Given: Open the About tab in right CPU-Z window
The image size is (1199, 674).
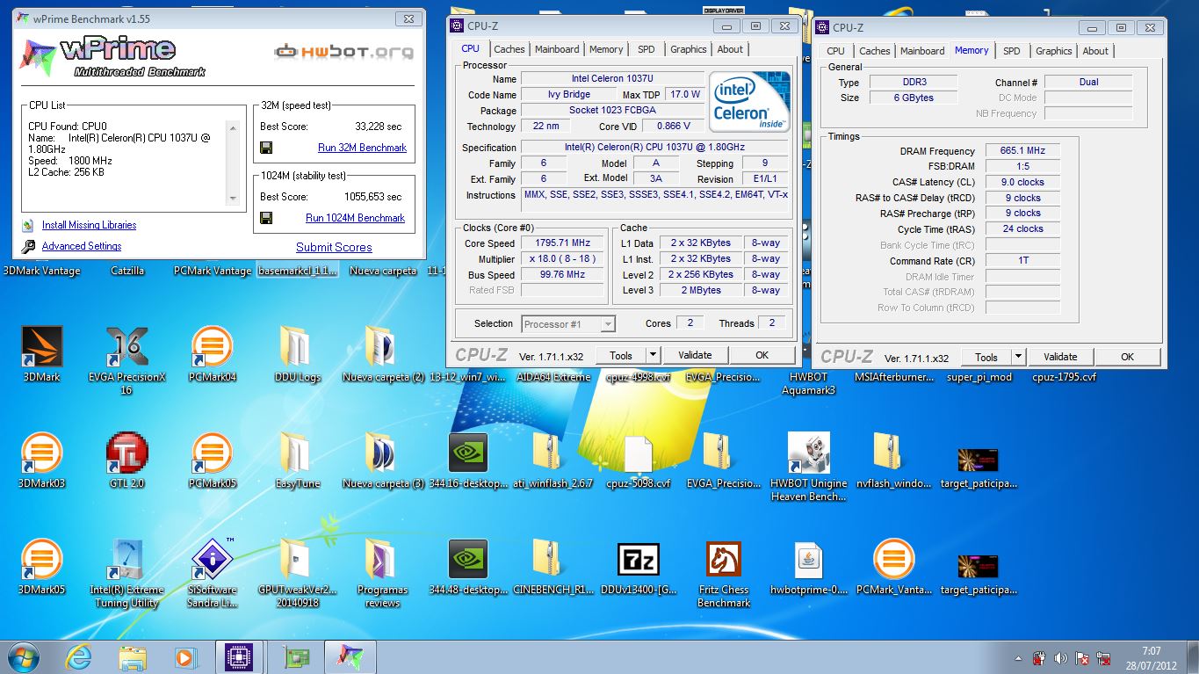Looking at the screenshot, I should (x=1095, y=51).
